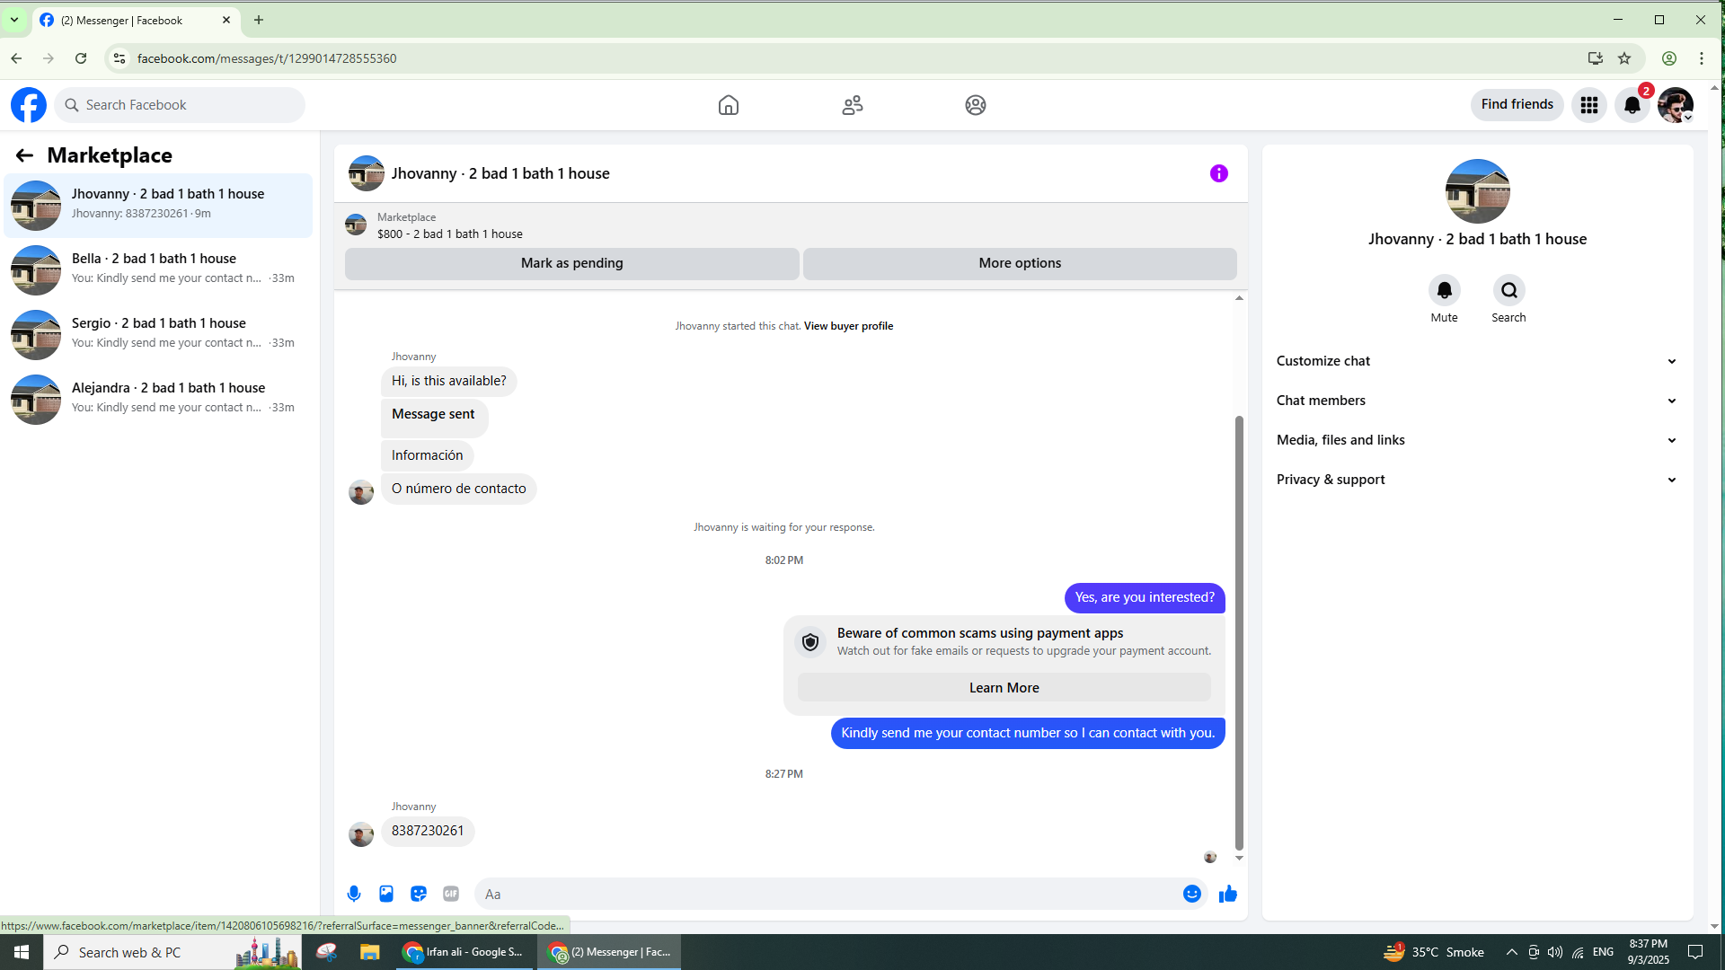This screenshot has height=970, width=1725.
Task: Open a new browser tab
Action: click(259, 20)
